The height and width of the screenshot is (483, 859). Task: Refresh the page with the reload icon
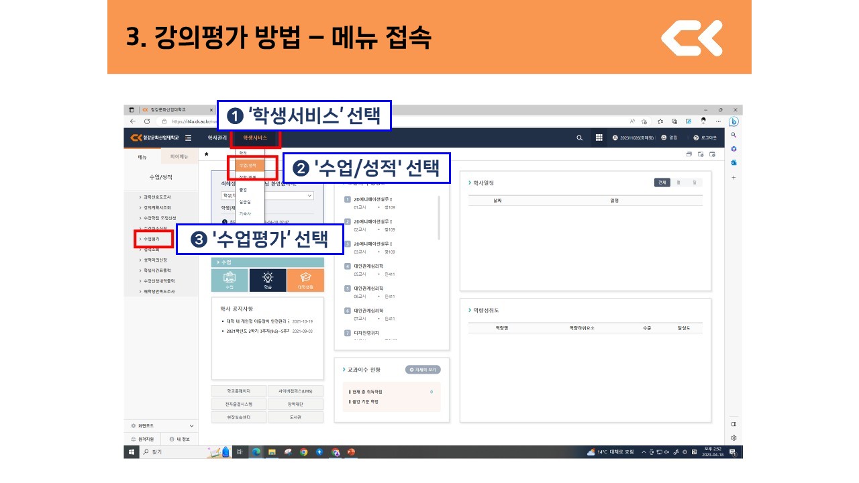pos(147,121)
